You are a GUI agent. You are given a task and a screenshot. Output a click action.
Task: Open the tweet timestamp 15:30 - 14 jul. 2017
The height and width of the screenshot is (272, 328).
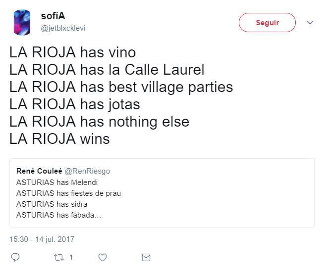42,239
